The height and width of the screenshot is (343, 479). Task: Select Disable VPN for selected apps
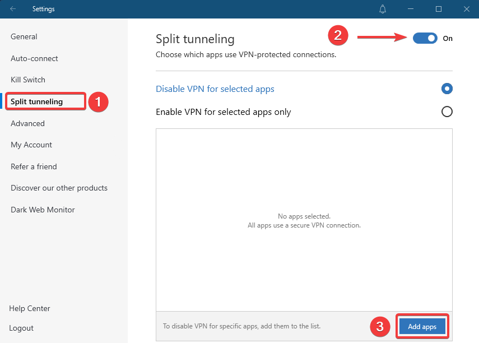tap(447, 89)
